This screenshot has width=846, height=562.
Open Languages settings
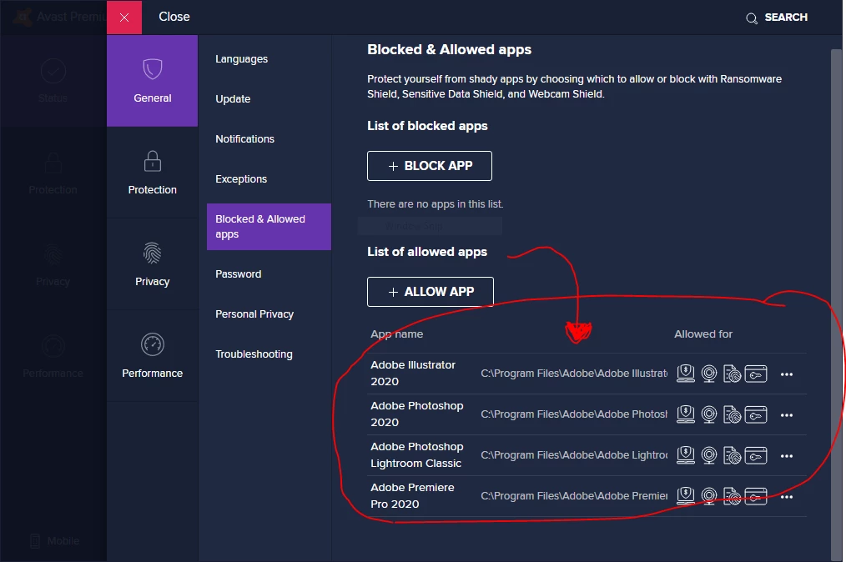tap(242, 59)
